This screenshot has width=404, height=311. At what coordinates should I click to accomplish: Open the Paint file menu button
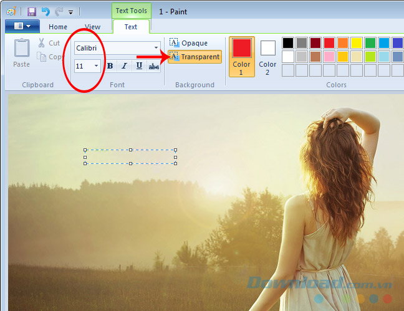(22, 26)
